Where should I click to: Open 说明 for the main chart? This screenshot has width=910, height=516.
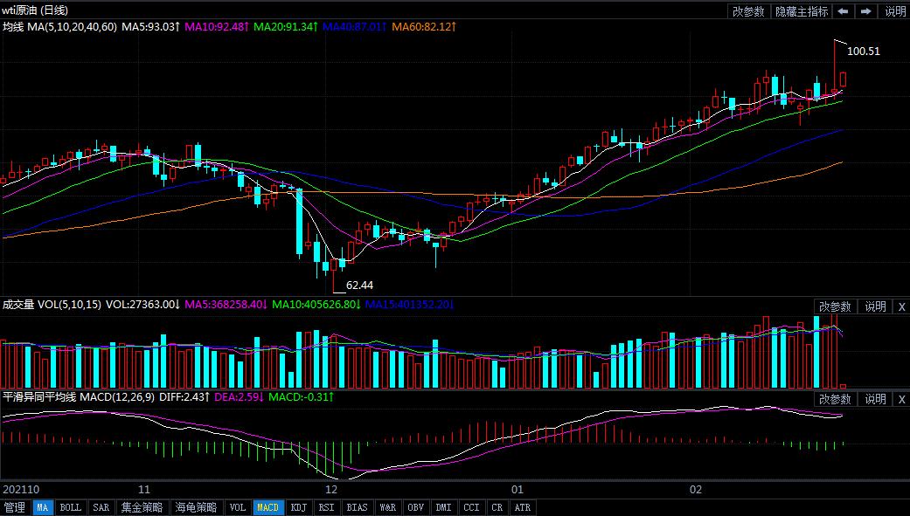tap(895, 11)
